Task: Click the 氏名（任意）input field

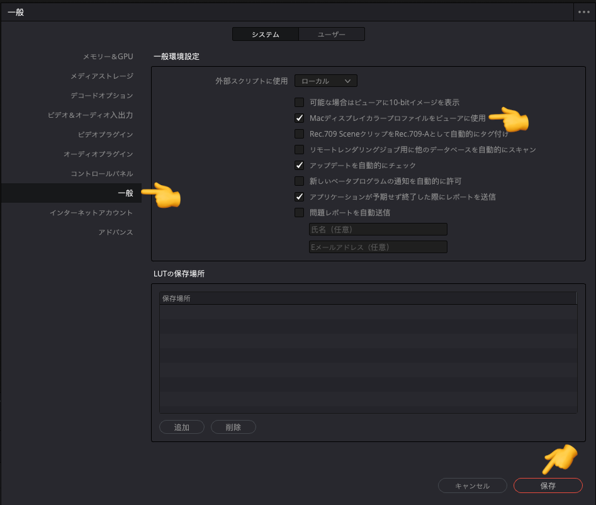Action: [x=378, y=230]
